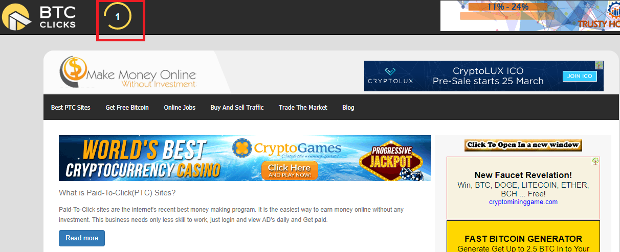Open the New Faucet Revelation ad
Image resolution: width=620 pixels, height=252 pixels.
coord(523,188)
